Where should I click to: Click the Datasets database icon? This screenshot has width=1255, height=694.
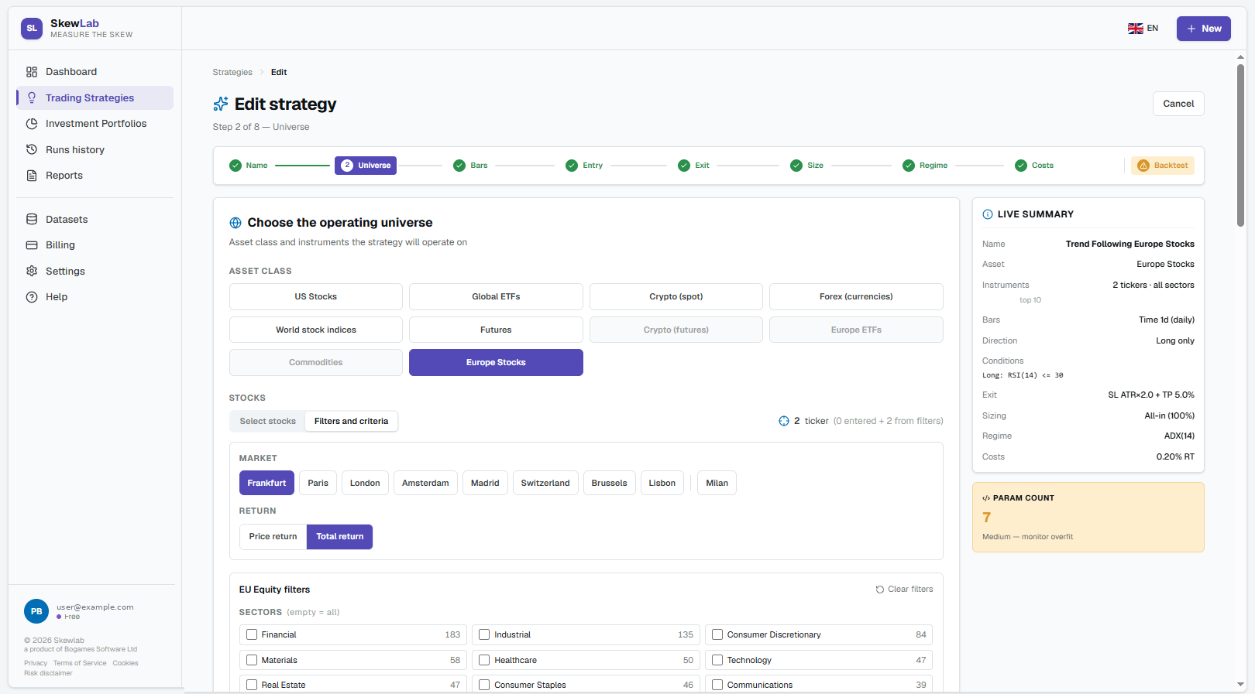pos(32,219)
